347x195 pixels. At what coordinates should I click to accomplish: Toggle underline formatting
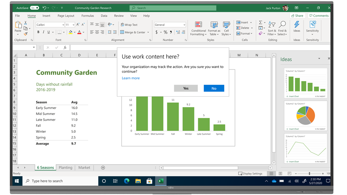[x=49, y=32]
